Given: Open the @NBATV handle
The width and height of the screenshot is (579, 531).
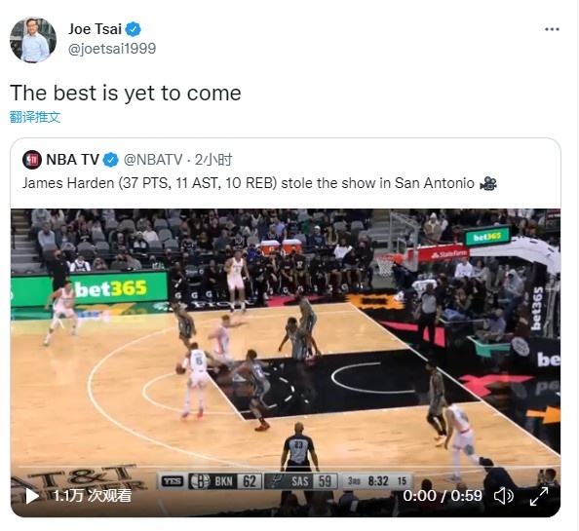Looking at the screenshot, I should pos(153,160).
